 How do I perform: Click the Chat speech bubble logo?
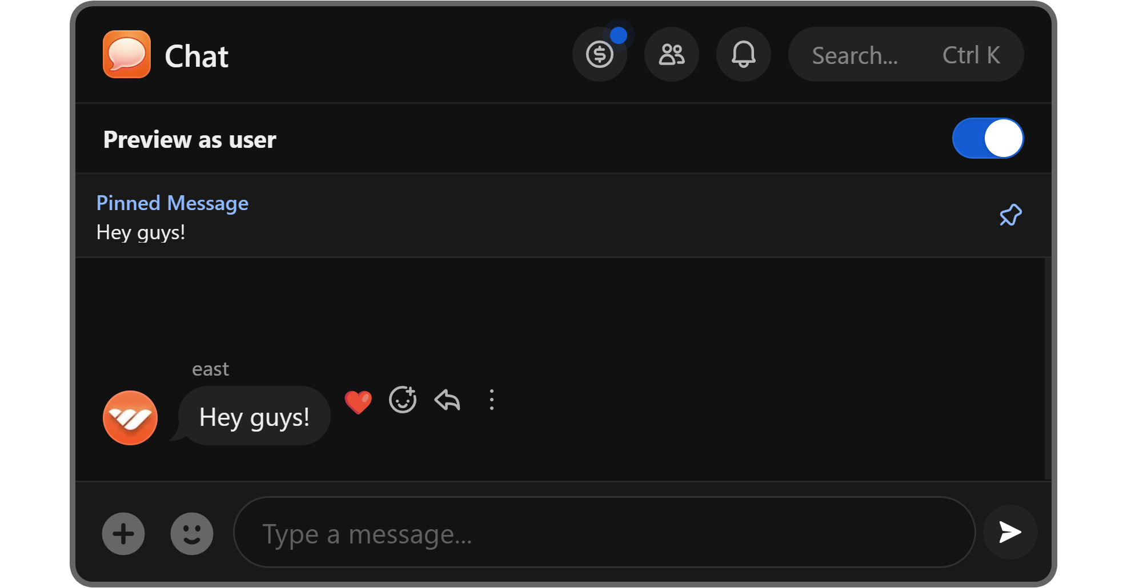127,54
